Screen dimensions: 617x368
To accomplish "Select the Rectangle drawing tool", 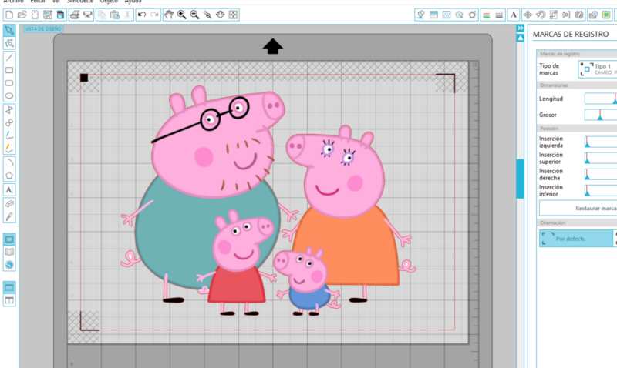I will [9, 70].
